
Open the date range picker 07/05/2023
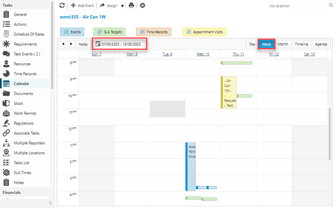click(120, 44)
